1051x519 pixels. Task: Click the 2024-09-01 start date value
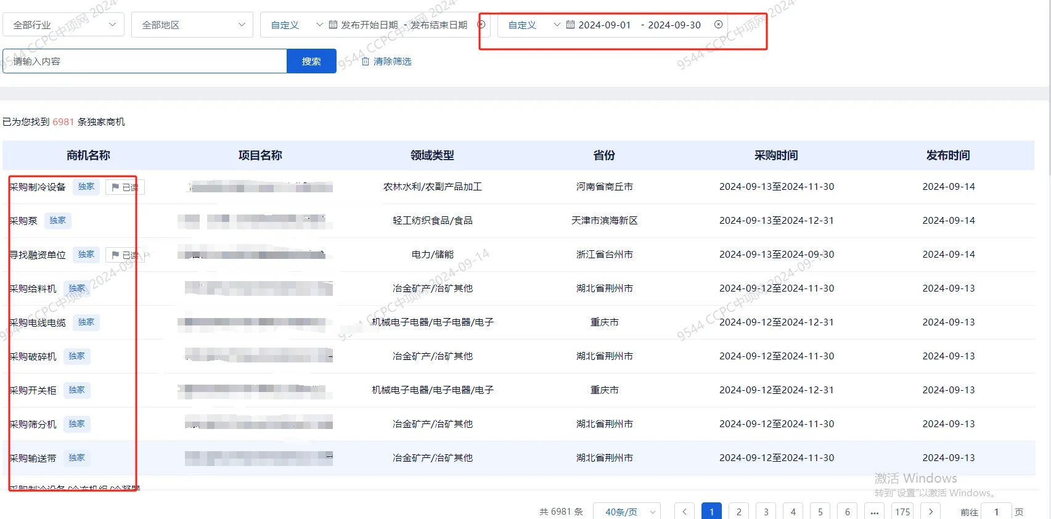[605, 25]
